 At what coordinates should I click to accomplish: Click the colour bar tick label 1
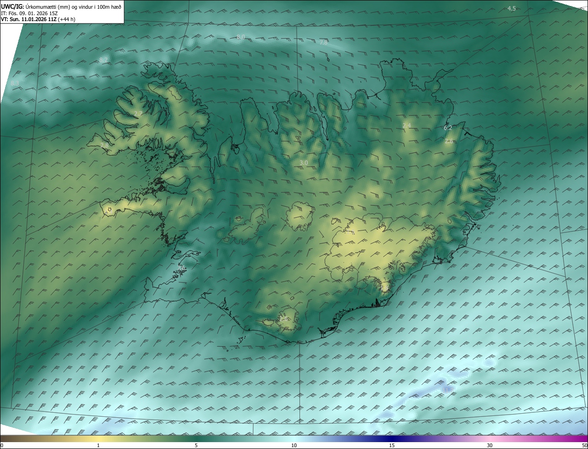coord(98,445)
